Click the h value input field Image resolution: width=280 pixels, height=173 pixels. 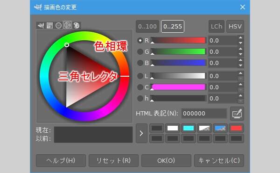click(x=223, y=98)
